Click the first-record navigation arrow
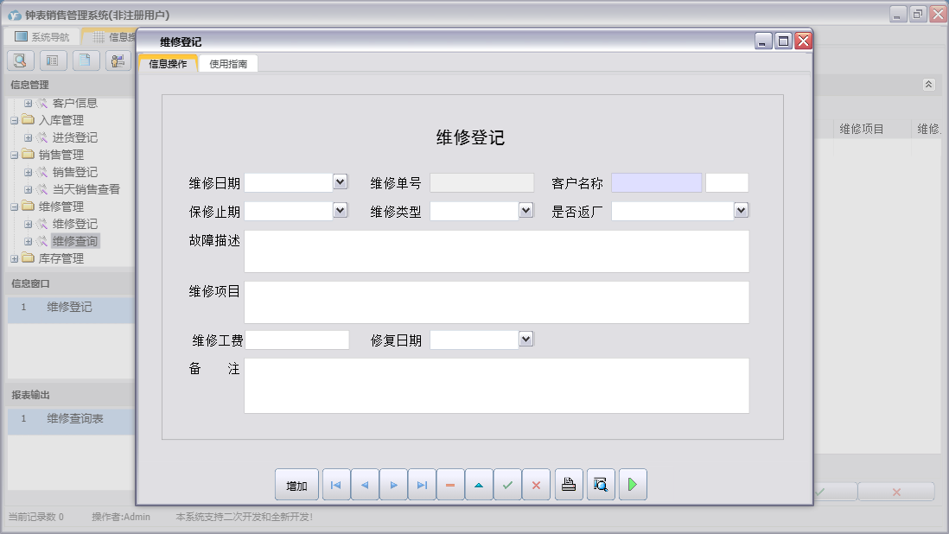 pos(335,485)
